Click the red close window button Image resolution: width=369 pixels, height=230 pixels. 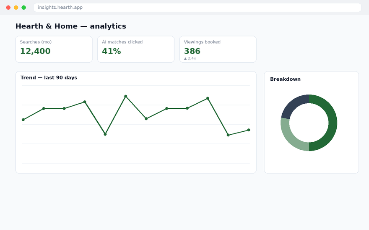(8, 8)
